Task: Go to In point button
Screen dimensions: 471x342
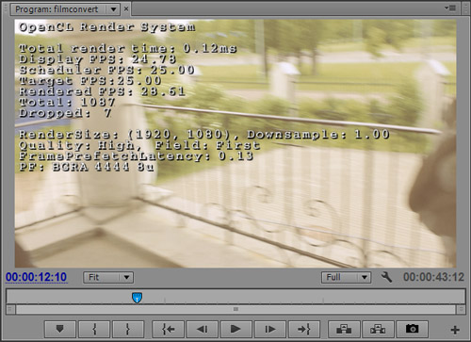Action: pos(168,329)
